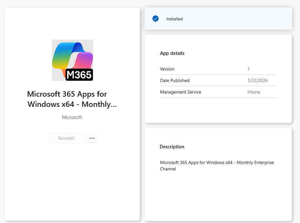Click the Microsoft publisher name
The height and width of the screenshot is (223, 300).
[x=72, y=117]
